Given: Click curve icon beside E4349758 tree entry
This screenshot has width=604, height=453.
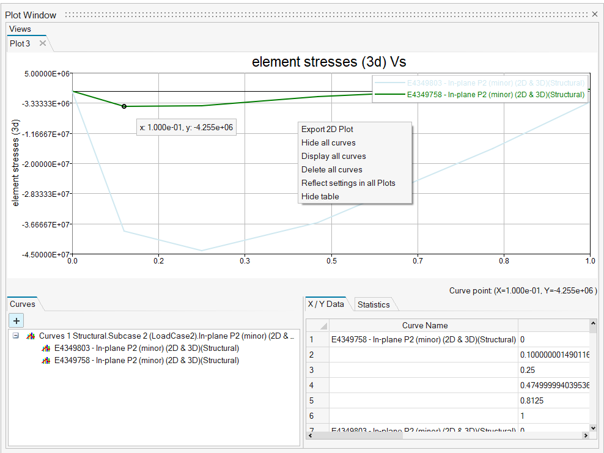Looking at the screenshot, I should pyautogui.click(x=46, y=361).
